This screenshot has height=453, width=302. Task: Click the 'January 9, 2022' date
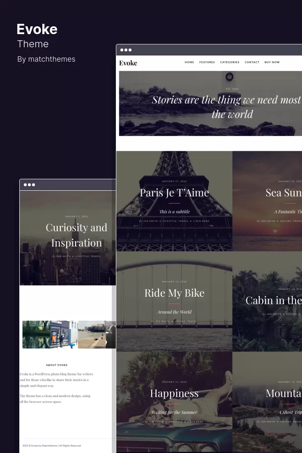point(76,216)
